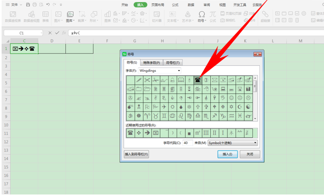Click the formula bar cancel X

click(50, 33)
